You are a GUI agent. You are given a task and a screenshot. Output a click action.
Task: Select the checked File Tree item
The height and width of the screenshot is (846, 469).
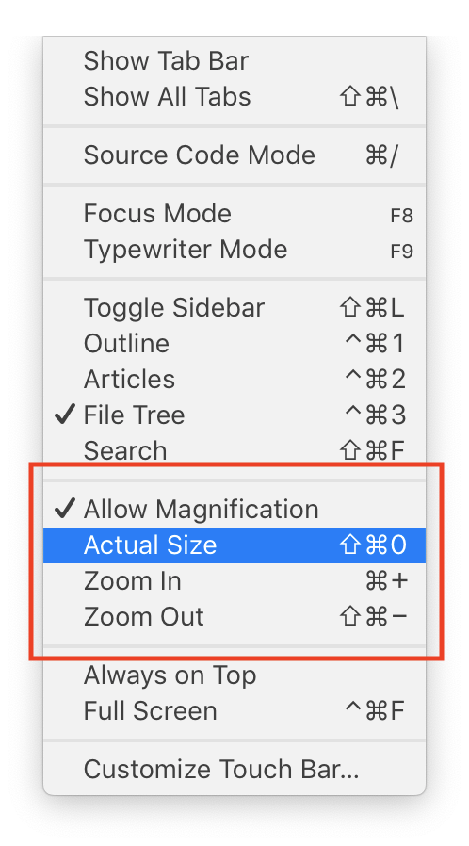click(234, 415)
